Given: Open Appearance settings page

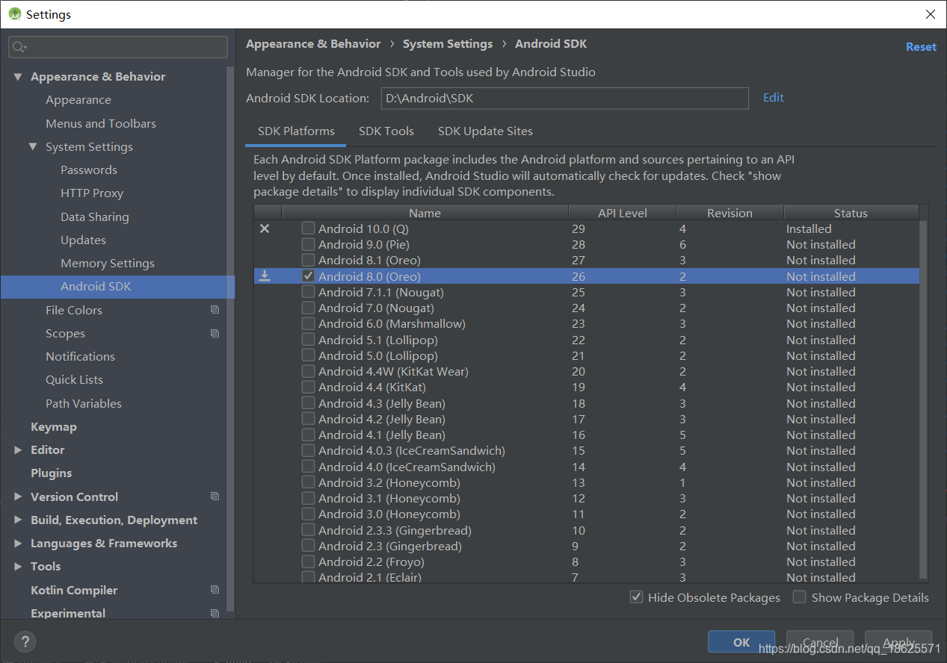Looking at the screenshot, I should (x=78, y=100).
